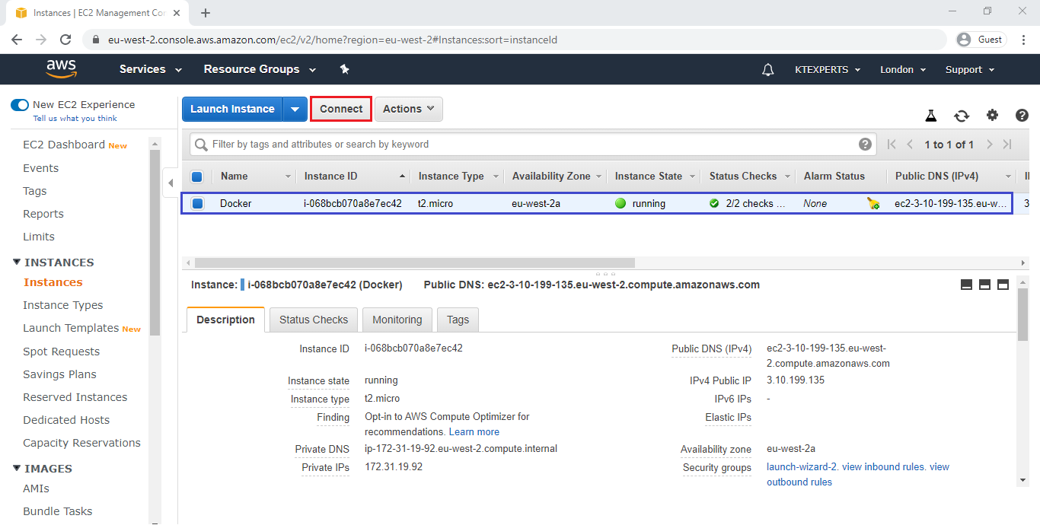
Task: Open the pin shortcuts icon in navbar
Action: pos(344,69)
